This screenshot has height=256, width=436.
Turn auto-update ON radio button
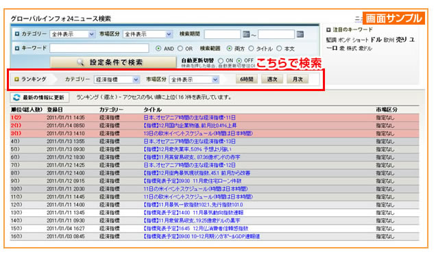click(221, 60)
